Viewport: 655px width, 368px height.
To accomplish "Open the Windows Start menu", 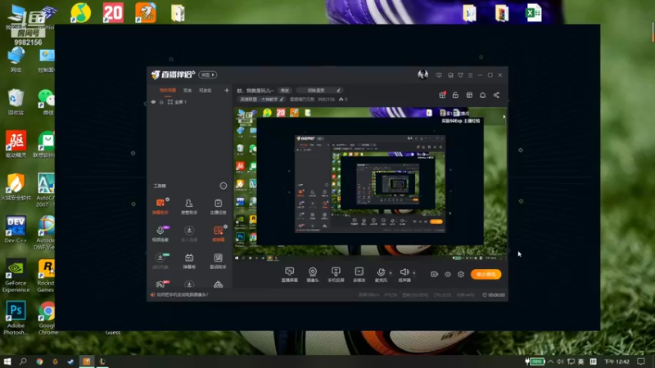I will [x=7, y=361].
